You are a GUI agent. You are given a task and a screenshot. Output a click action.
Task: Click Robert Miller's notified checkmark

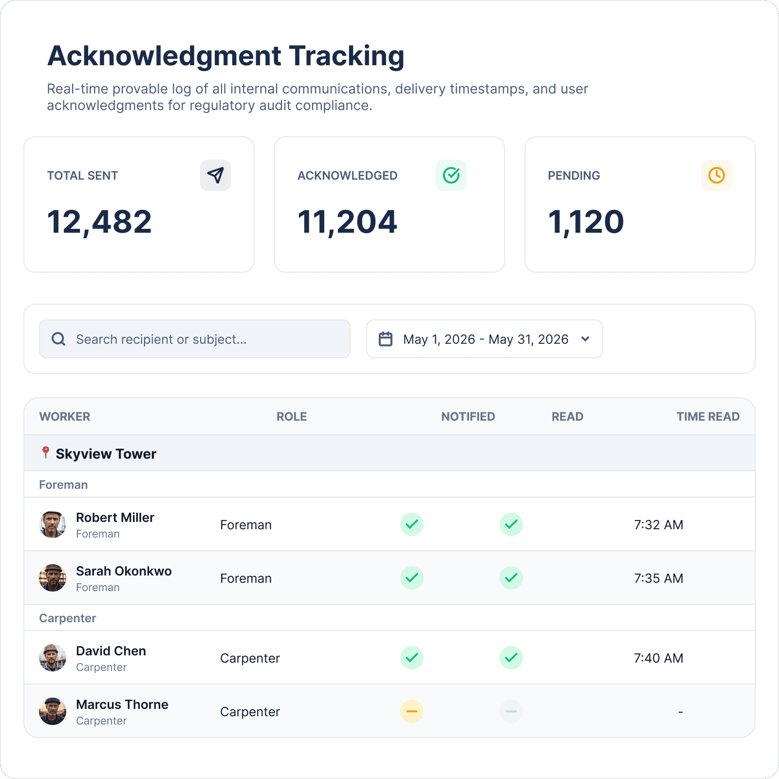412,524
